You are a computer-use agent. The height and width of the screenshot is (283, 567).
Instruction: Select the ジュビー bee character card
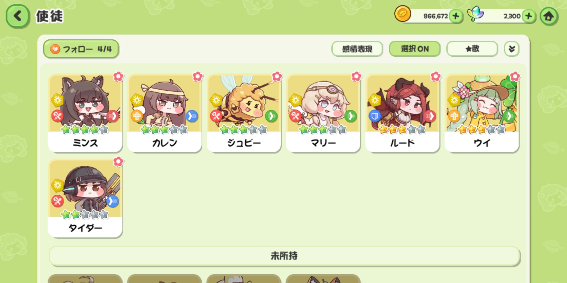[244, 113]
